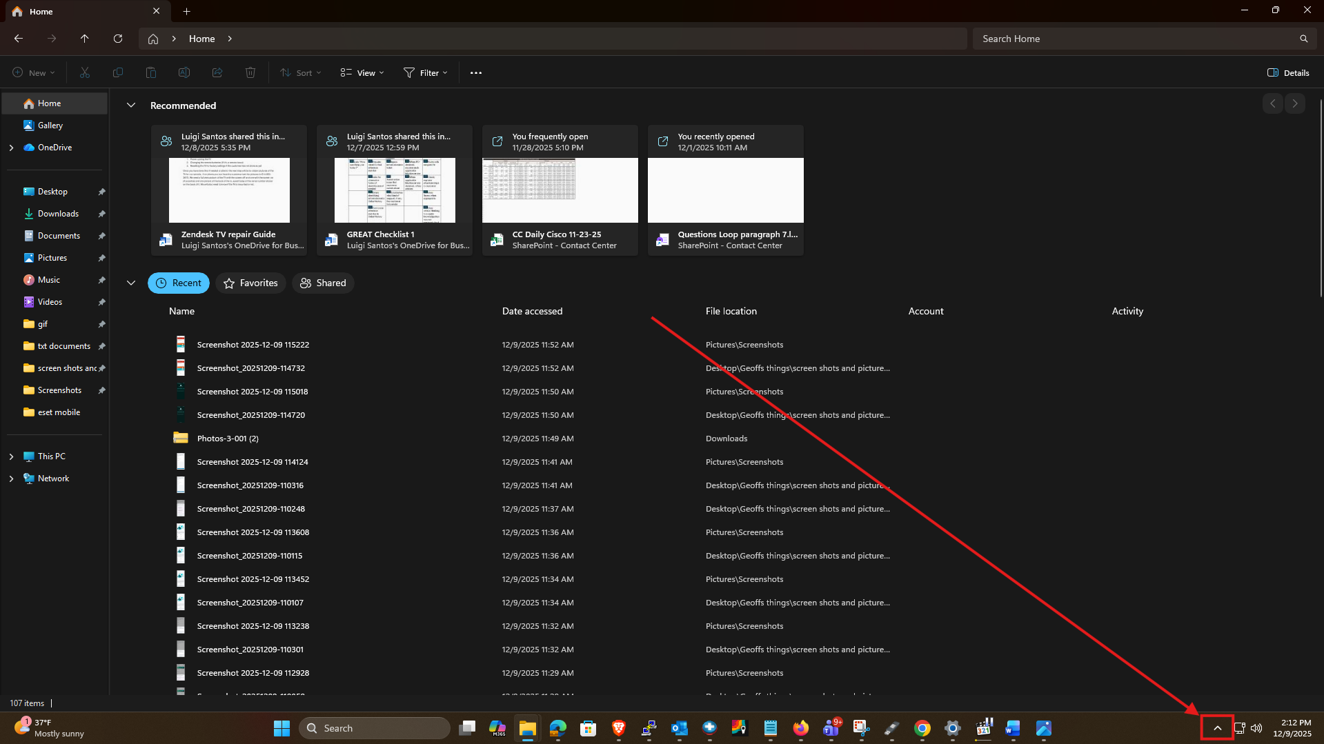Image resolution: width=1324 pixels, height=744 pixels.
Task: Click the search magnifier icon
Action: click(1303, 39)
